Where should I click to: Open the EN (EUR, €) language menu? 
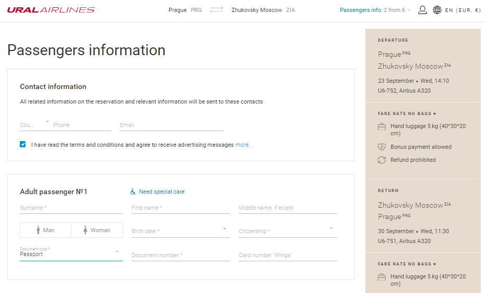tap(463, 10)
